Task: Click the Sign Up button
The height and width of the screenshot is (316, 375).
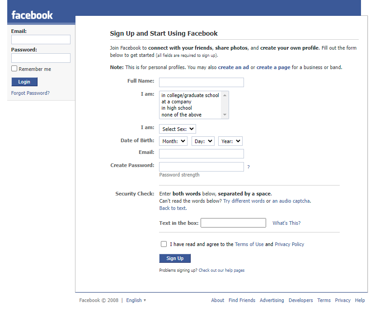Action: click(x=175, y=258)
